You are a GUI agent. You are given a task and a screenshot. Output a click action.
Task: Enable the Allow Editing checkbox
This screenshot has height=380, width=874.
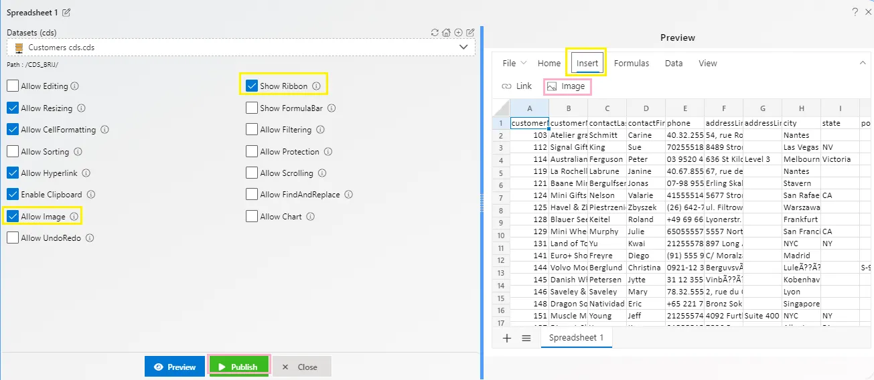tap(13, 86)
